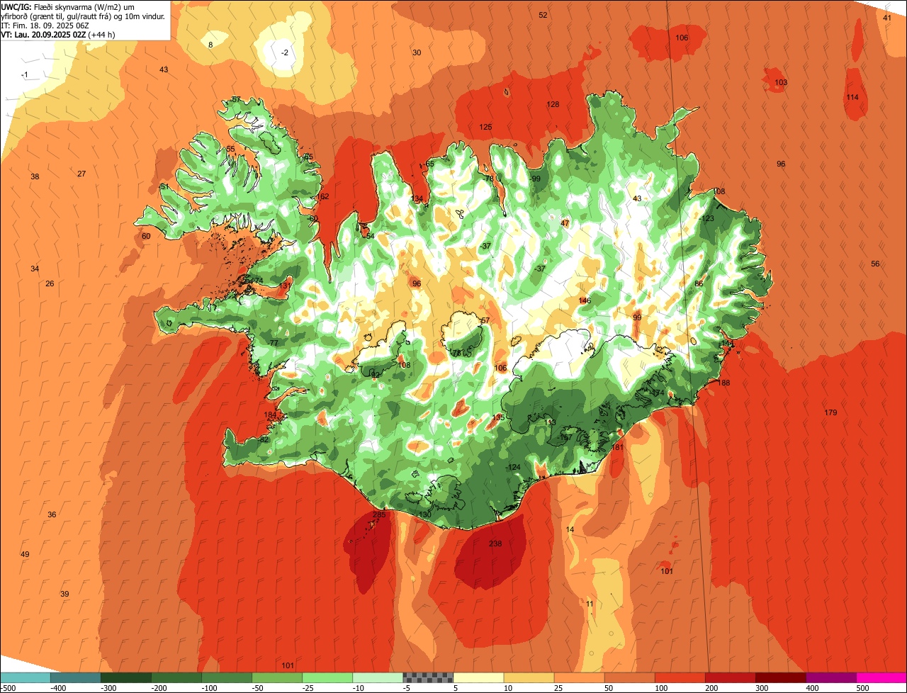
Task: Click the light green swatch between -25 and -10
Action: pyautogui.click(x=327, y=677)
